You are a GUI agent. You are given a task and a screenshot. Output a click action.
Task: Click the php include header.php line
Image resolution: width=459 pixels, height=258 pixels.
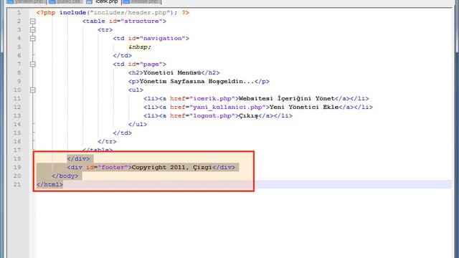[x=113, y=13]
